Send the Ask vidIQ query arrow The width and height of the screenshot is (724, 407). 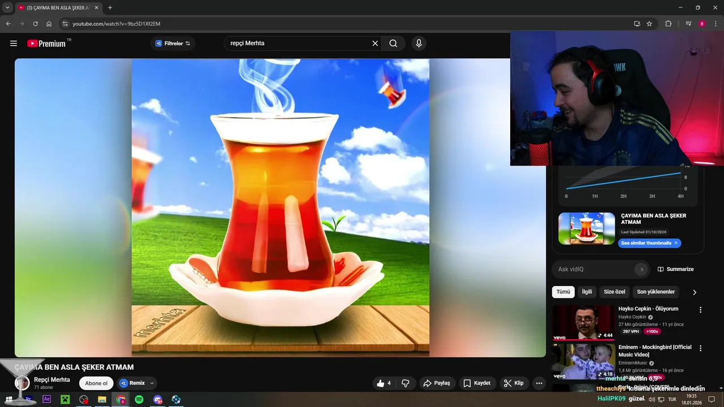641,270
